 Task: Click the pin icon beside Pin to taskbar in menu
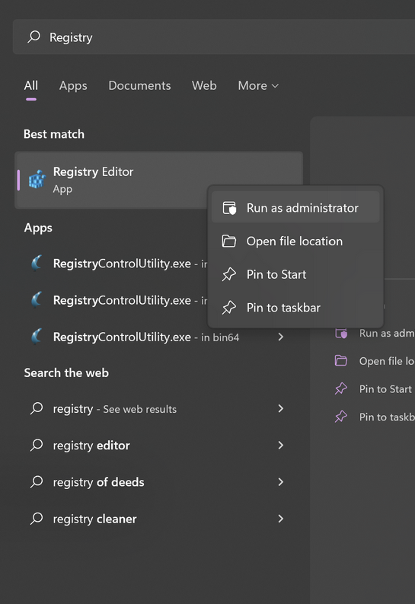click(229, 308)
